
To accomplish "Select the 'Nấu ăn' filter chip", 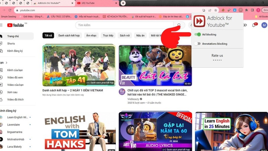I will 140,36.
